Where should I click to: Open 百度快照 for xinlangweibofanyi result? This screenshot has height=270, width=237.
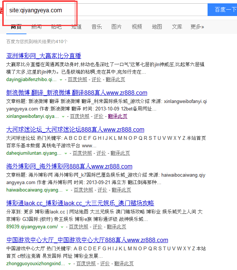tap(80, 116)
